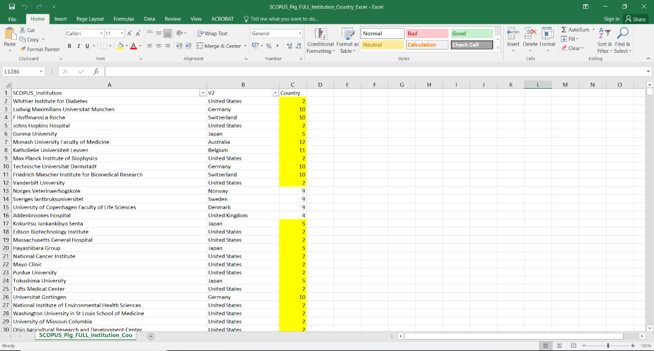Toggle Bold formatting
The width and height of the screenshot is (654, 351).
coord(70,46)
